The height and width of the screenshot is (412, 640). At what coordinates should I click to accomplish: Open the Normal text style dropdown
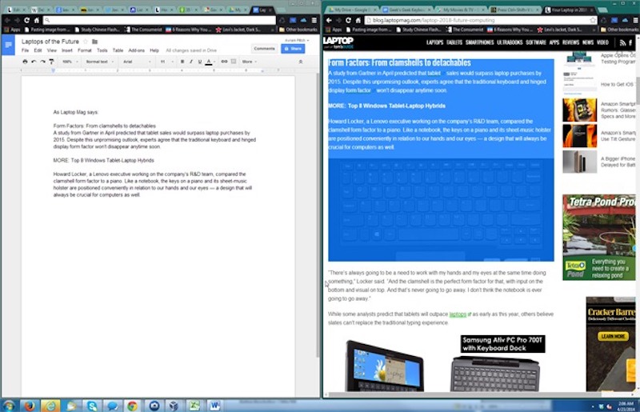(98, 61)
